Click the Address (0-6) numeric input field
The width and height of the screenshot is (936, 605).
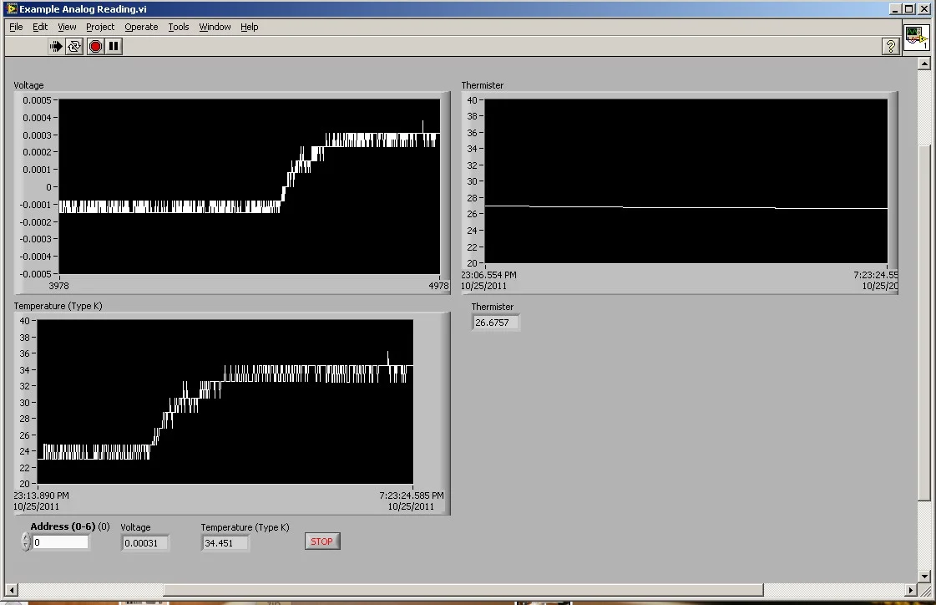tap(60, 542)
